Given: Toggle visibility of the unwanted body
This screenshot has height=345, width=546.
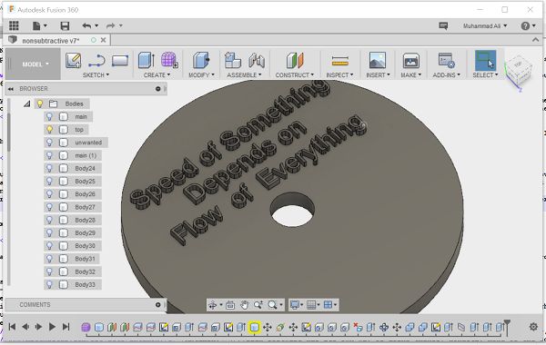Looking at the screenshot, I should pyautogui.click(x=49, y=143).
